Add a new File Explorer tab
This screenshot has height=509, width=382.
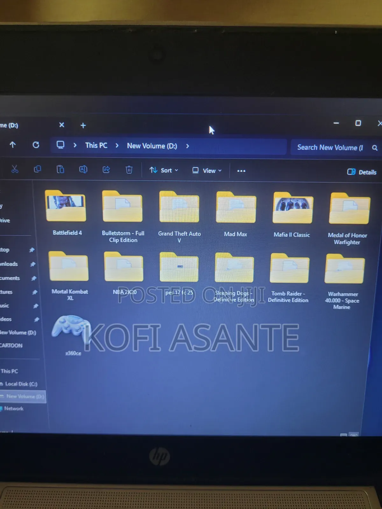coord(83,125)
